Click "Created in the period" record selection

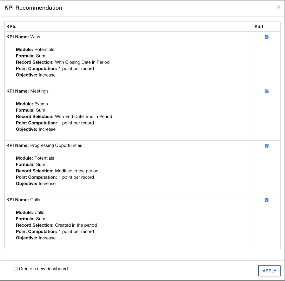pyautogui.click(x=76, y=225)
